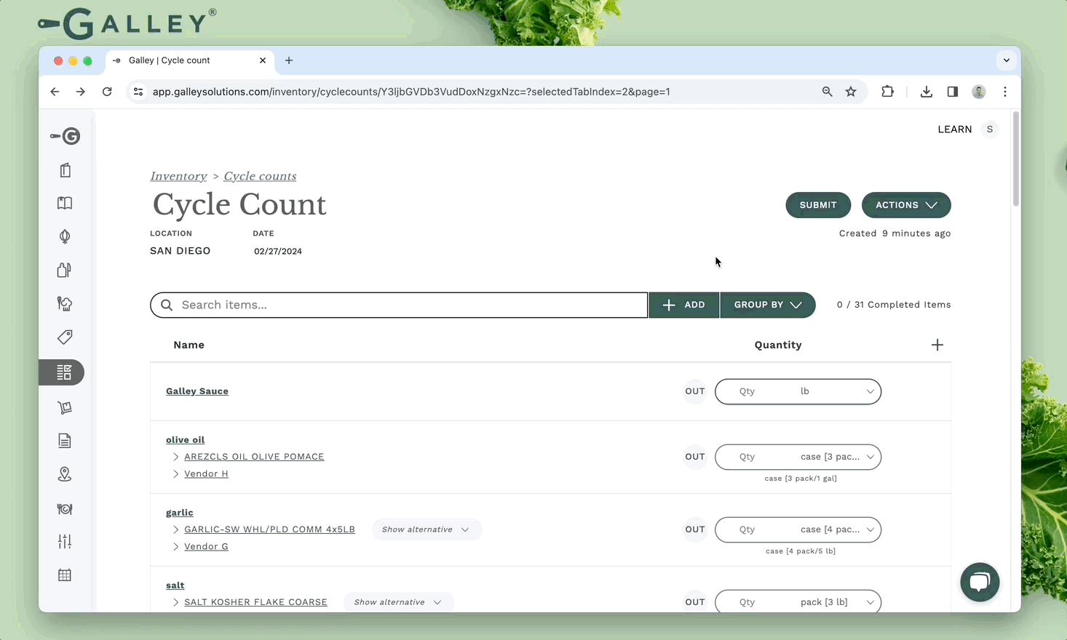Select the onion ingredients icon in sidebar
Screen dimensions: 1067x640
(x=65, y=236)
